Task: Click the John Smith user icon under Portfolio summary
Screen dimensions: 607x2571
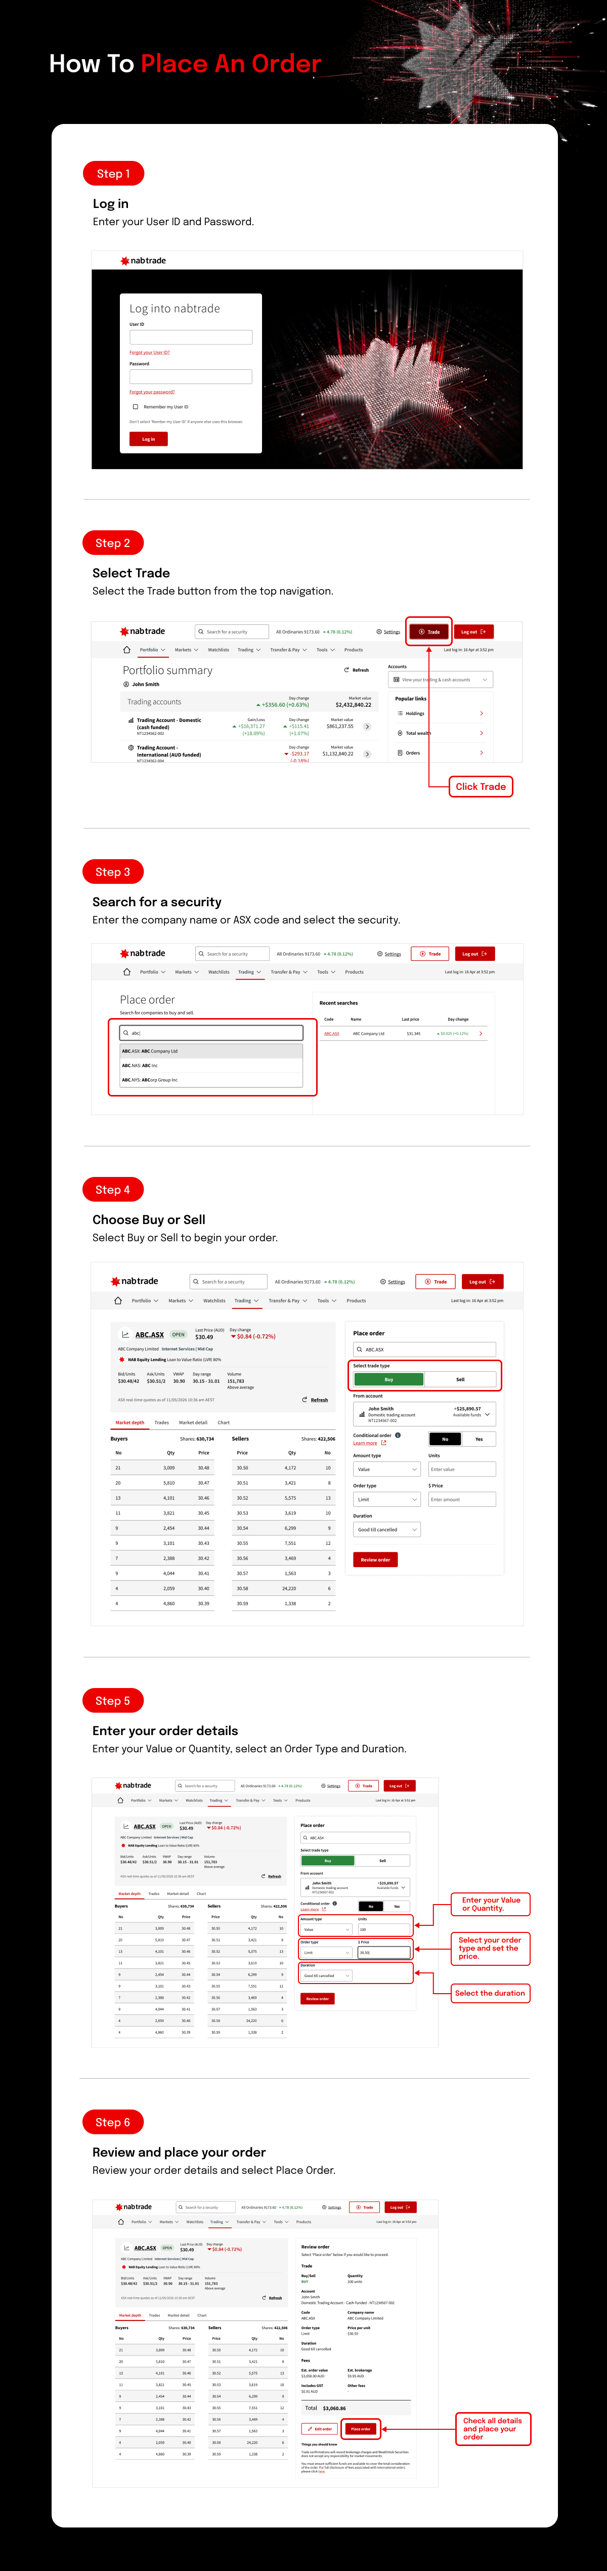Action: coord(127,685)
